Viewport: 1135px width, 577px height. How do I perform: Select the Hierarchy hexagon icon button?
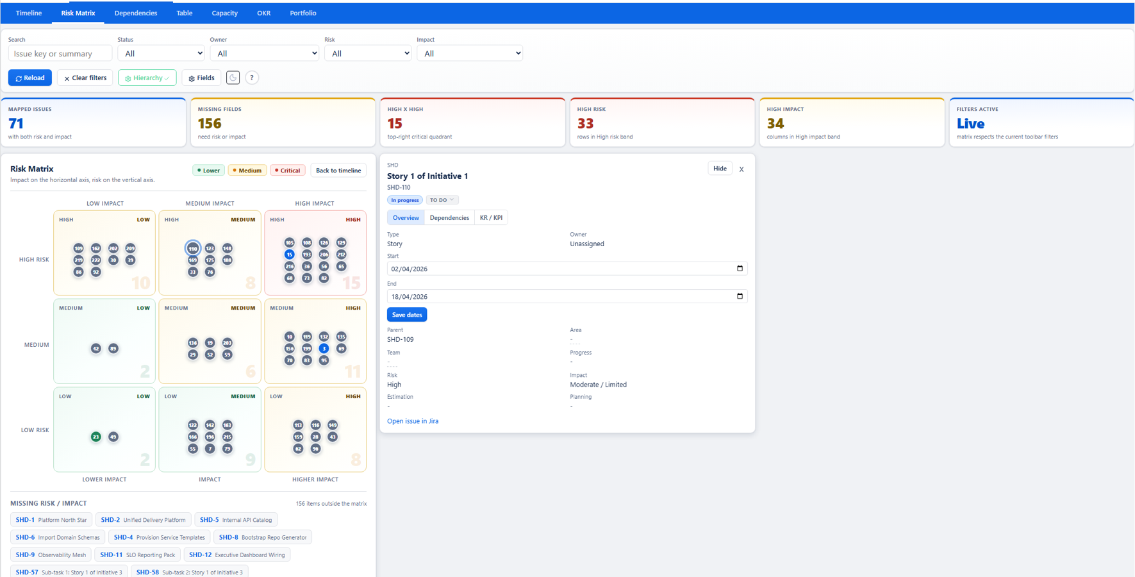147,78
